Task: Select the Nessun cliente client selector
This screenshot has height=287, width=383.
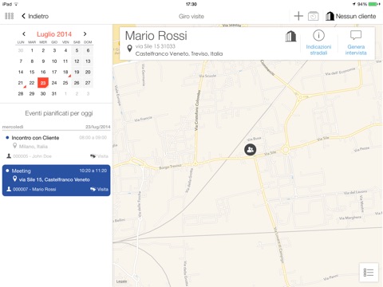Action: click(351, 16)
